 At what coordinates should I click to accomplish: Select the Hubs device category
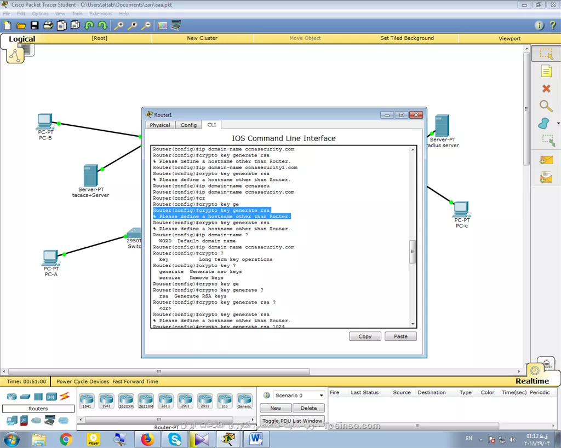(x=38, y=396)
